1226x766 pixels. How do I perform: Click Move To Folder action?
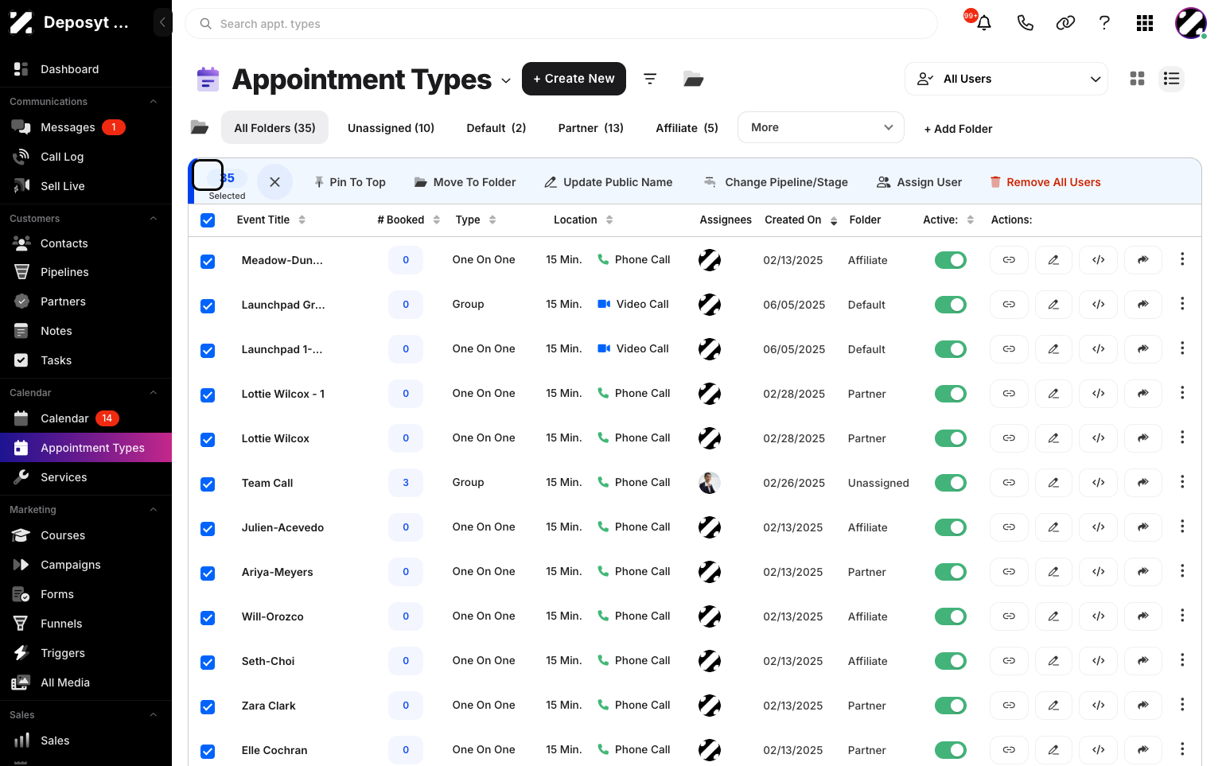[465, 182]
